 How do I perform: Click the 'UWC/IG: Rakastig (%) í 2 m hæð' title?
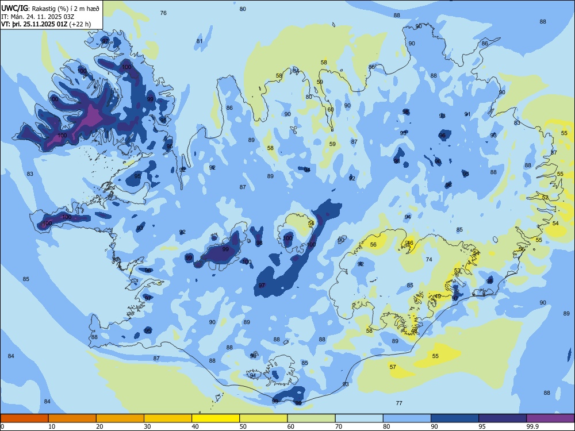[x=50, y=8]
